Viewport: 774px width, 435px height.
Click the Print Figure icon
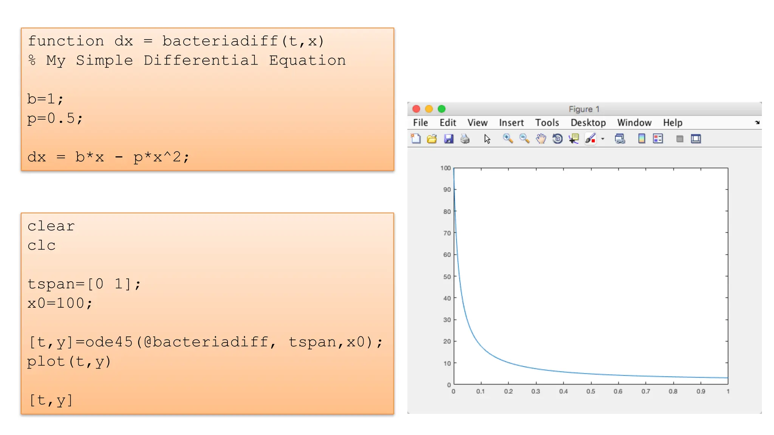(x=465, y=139)
